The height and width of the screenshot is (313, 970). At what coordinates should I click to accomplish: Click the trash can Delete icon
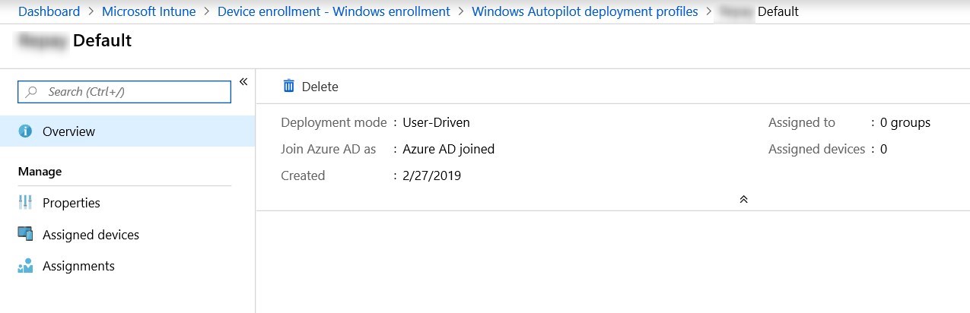click(x=288, y=86)
